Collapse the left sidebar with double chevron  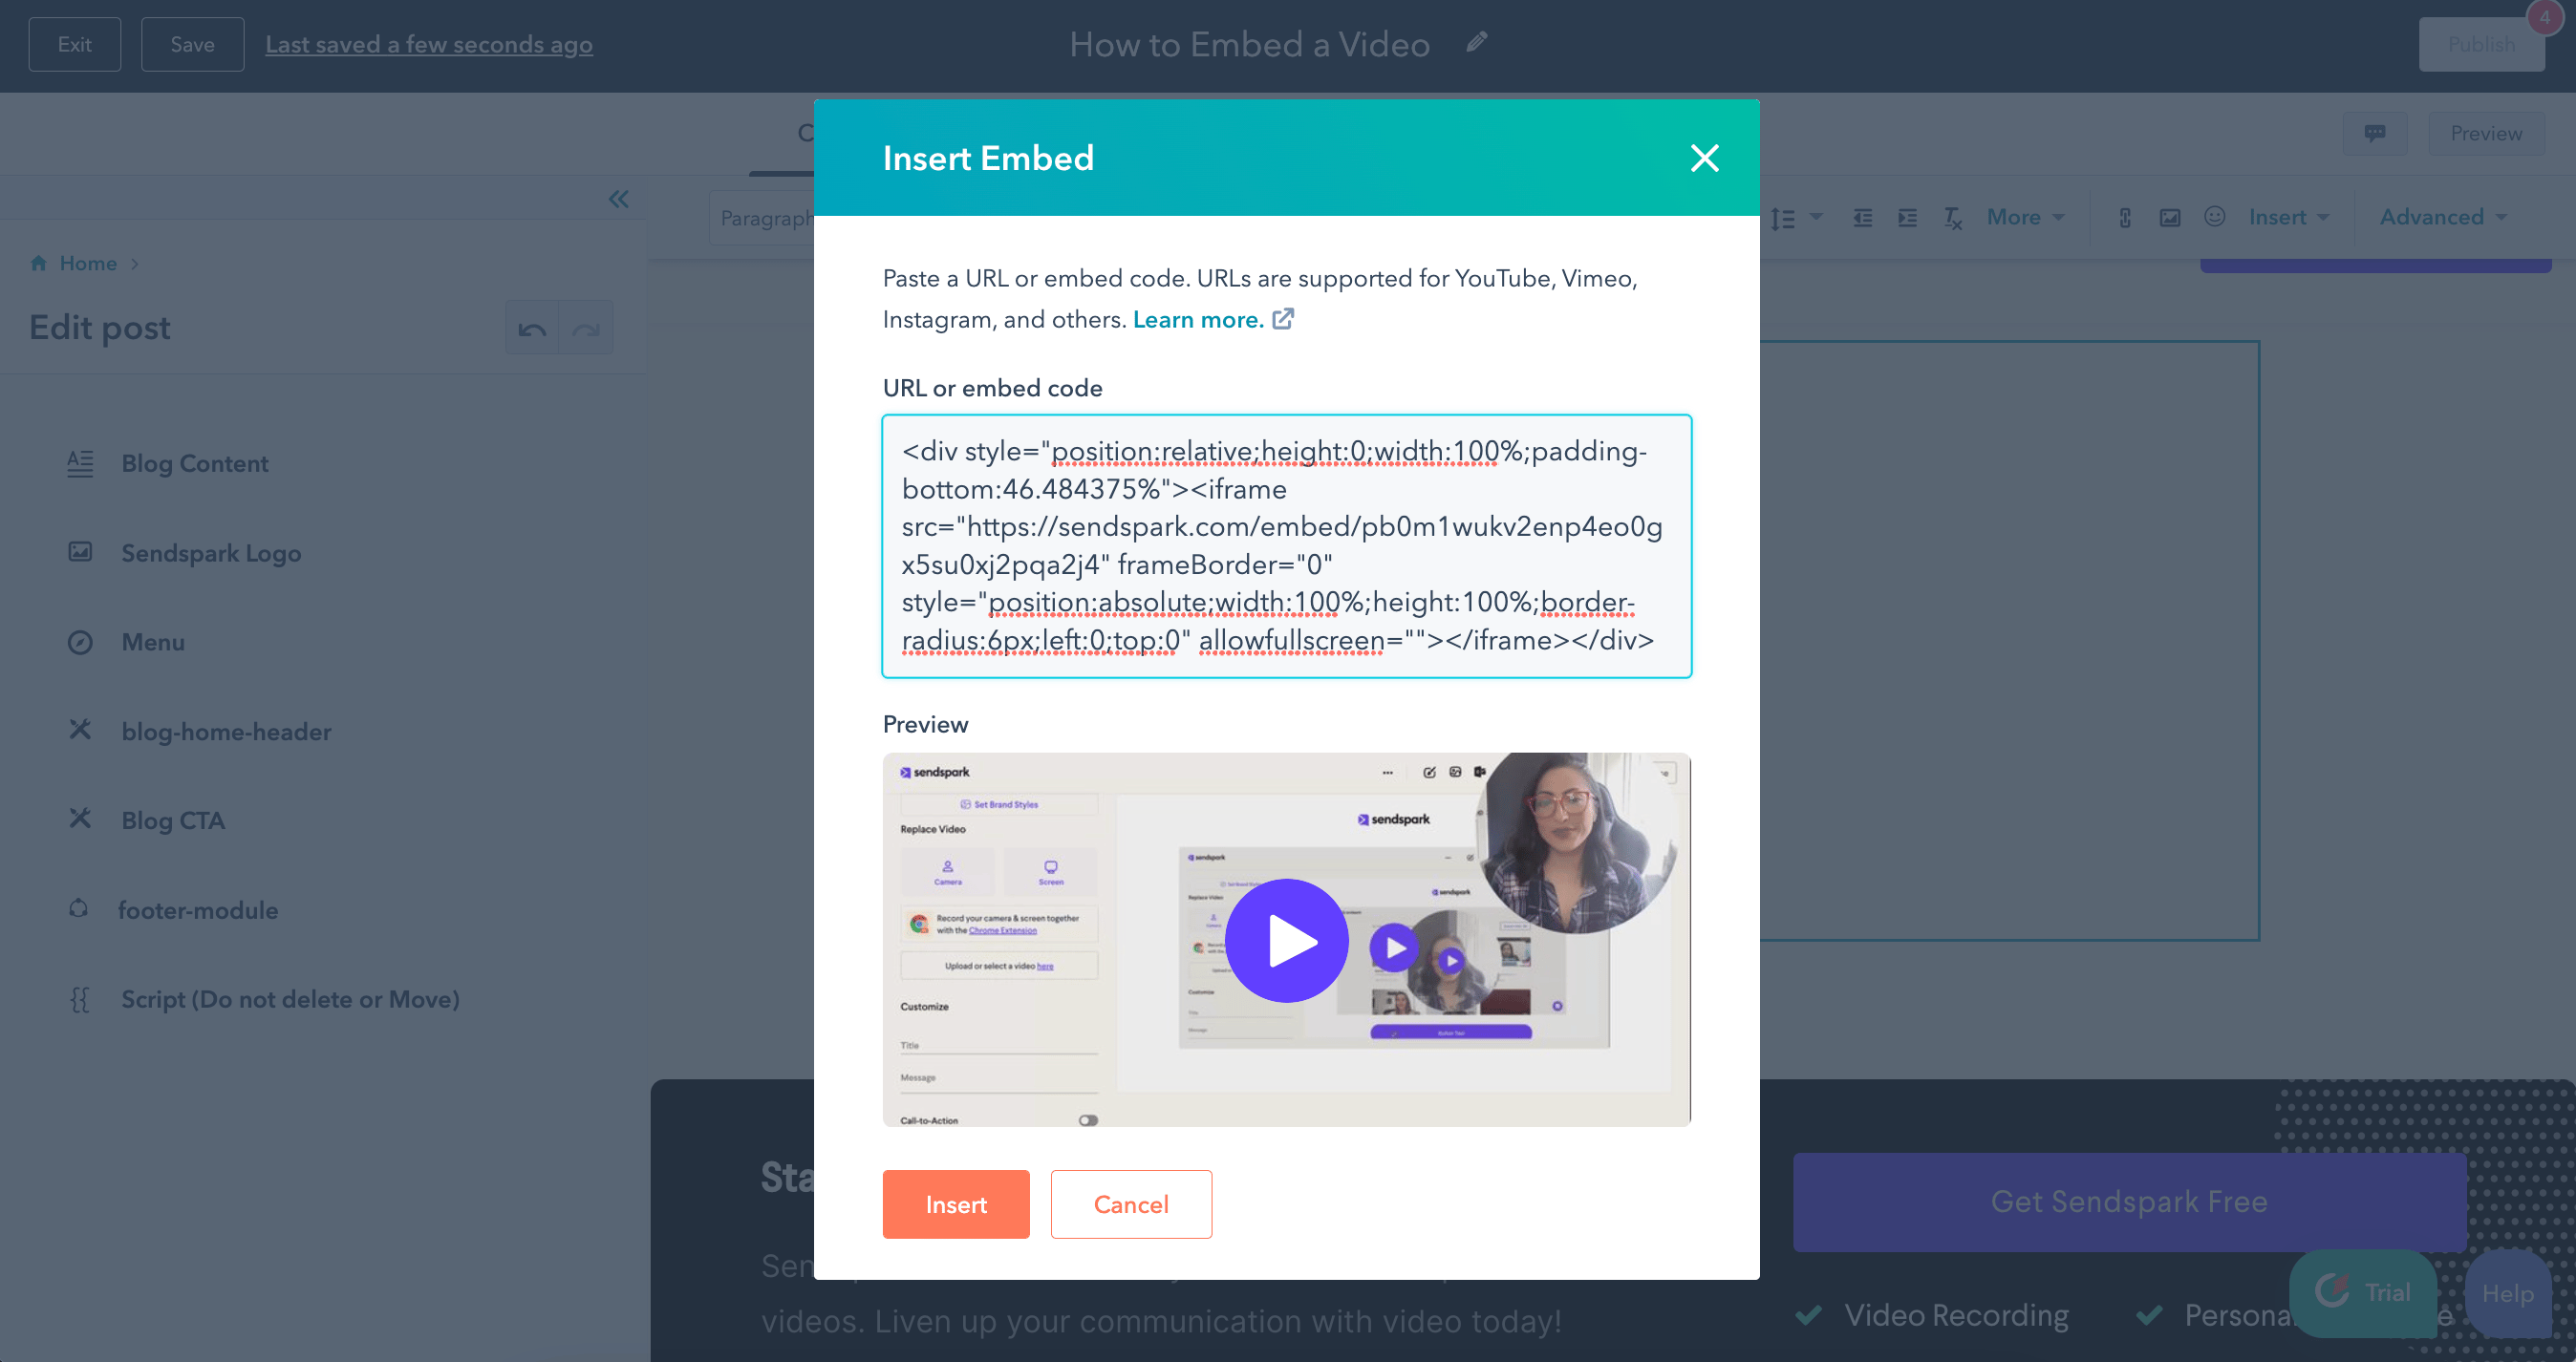pyautogui.click(x=619, y=199)
